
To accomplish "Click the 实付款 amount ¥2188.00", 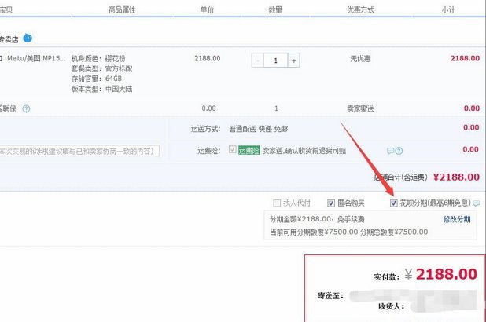I will coord(440,274).
